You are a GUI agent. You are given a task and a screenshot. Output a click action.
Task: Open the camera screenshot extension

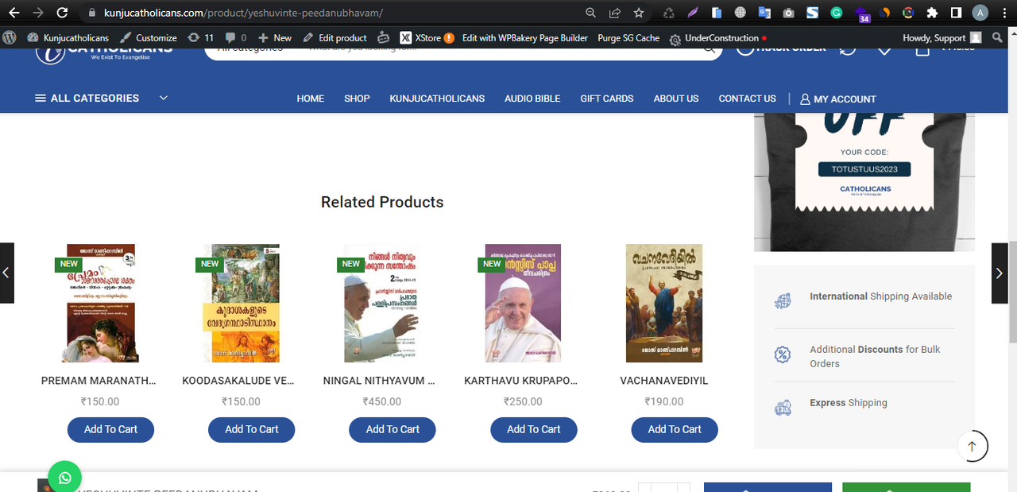788,13
